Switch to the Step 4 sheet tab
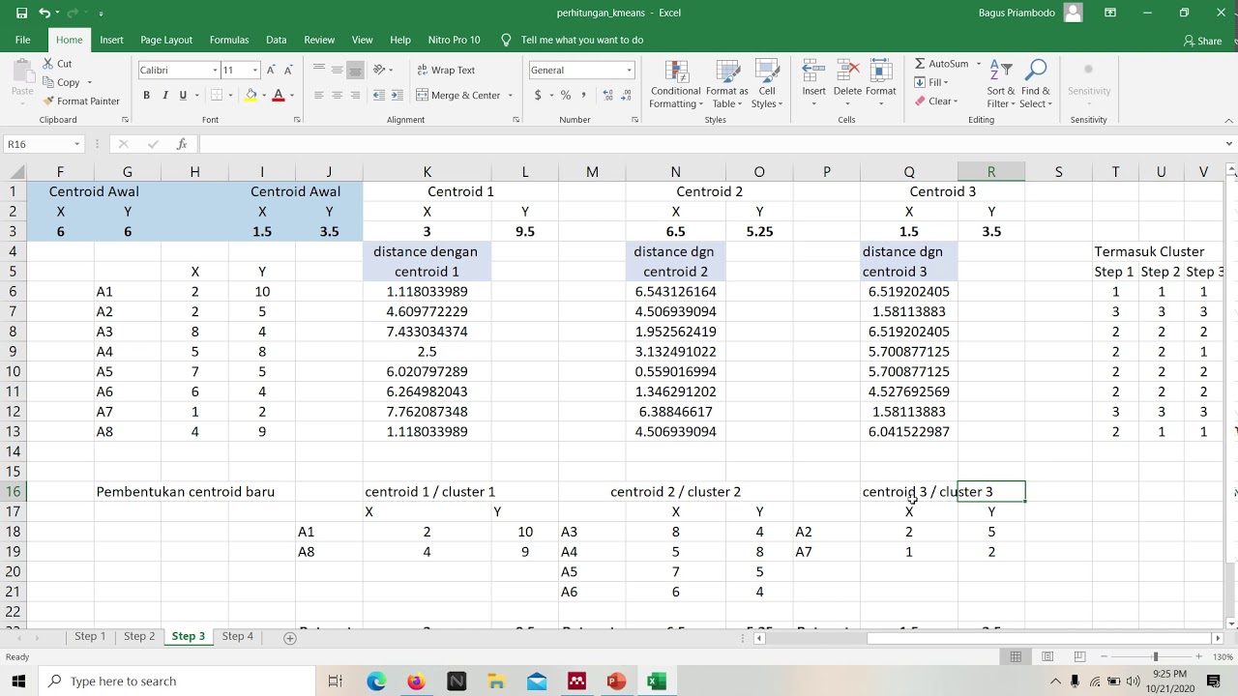This screenshot has height=696, width=1238. (237, 636)
